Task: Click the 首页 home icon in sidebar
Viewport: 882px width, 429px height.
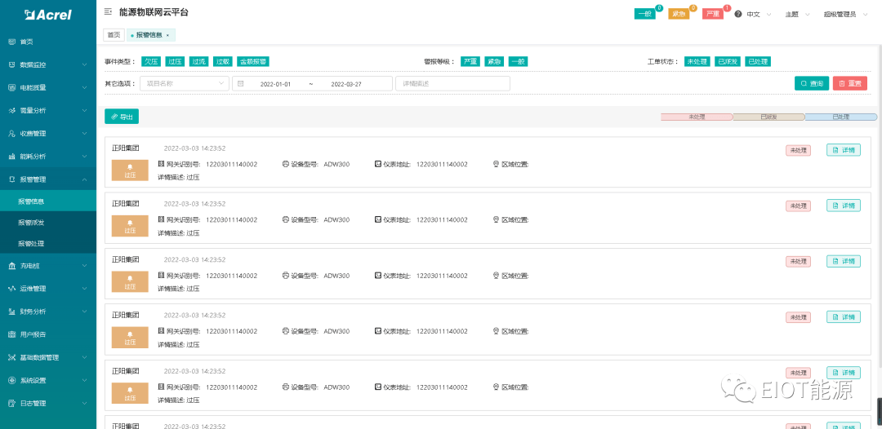Action: [x=11, y=42]
